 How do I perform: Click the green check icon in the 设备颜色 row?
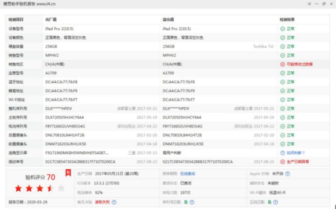tap(282, 37)
